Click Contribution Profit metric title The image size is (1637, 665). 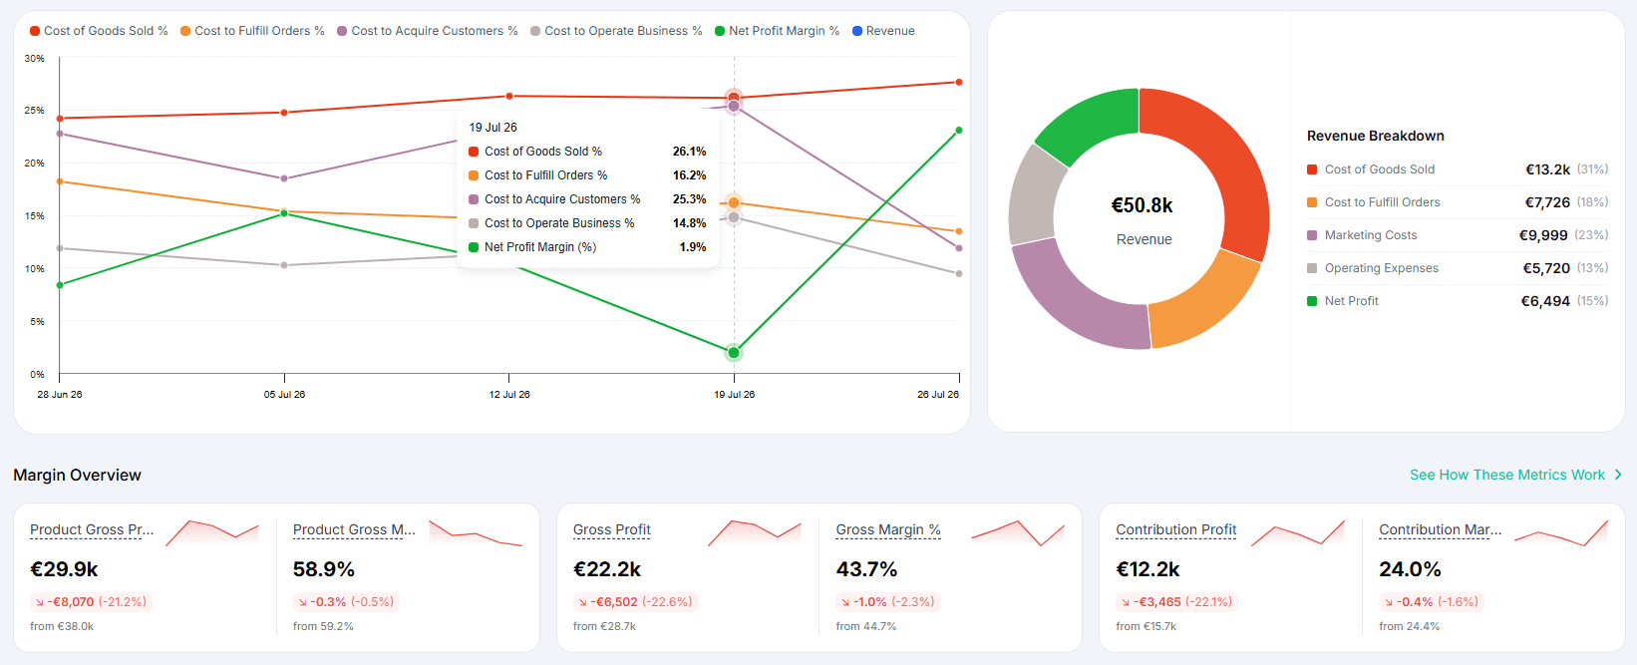point(1176,529)
